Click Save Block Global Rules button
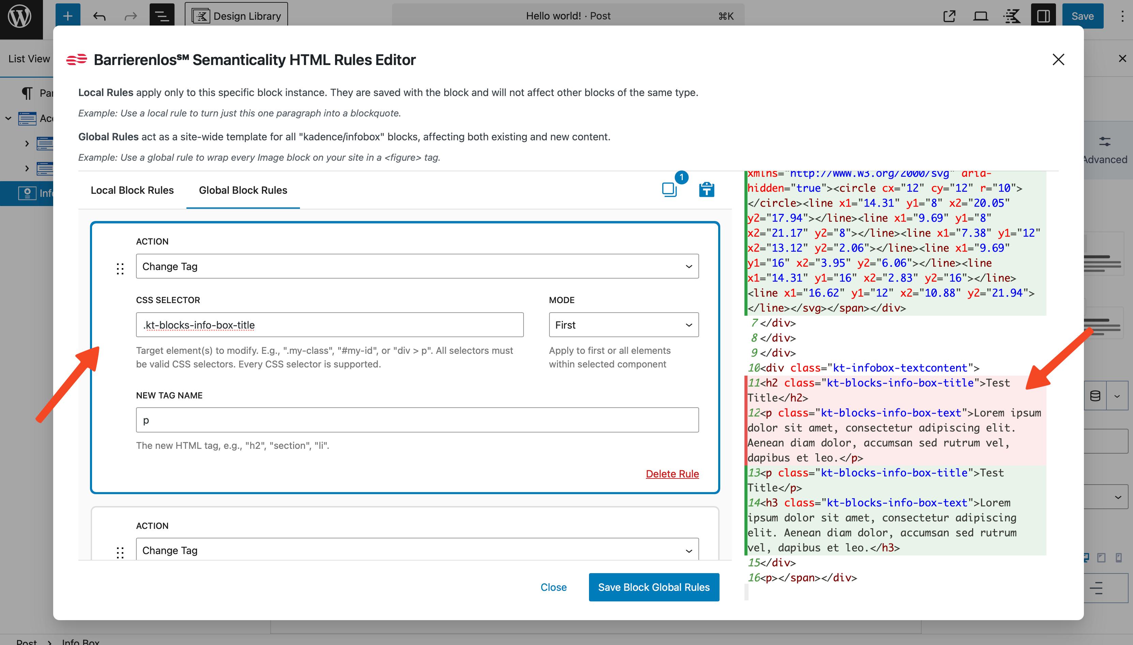The image size is (1133, 645). [654, 587]
